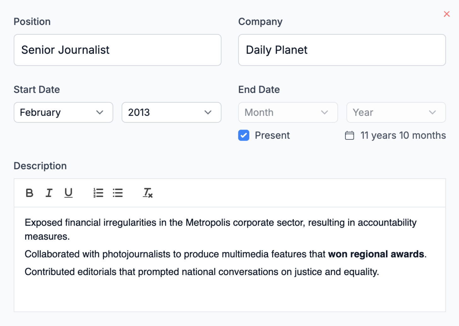Click the Present label text
459x326 pixels.
coord(272,135)
